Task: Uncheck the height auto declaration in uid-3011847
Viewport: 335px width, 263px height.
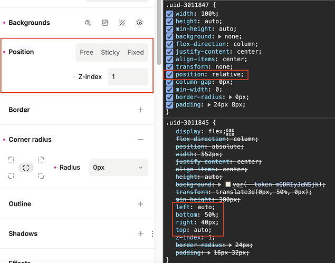Action: pyautogui.click(x=169, y=22)
